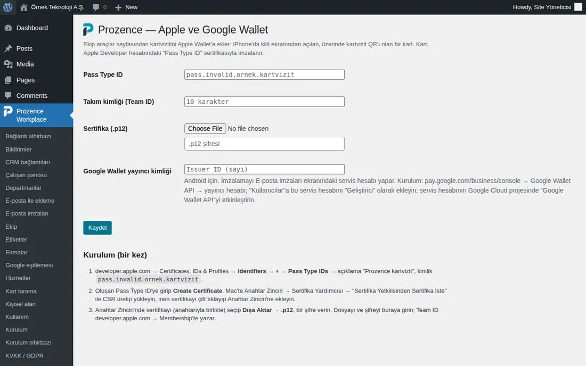Focus the Pass Type ID field
Image resolution: width=586 pixels, height=366 pixels.
click(x=264, y=74)
